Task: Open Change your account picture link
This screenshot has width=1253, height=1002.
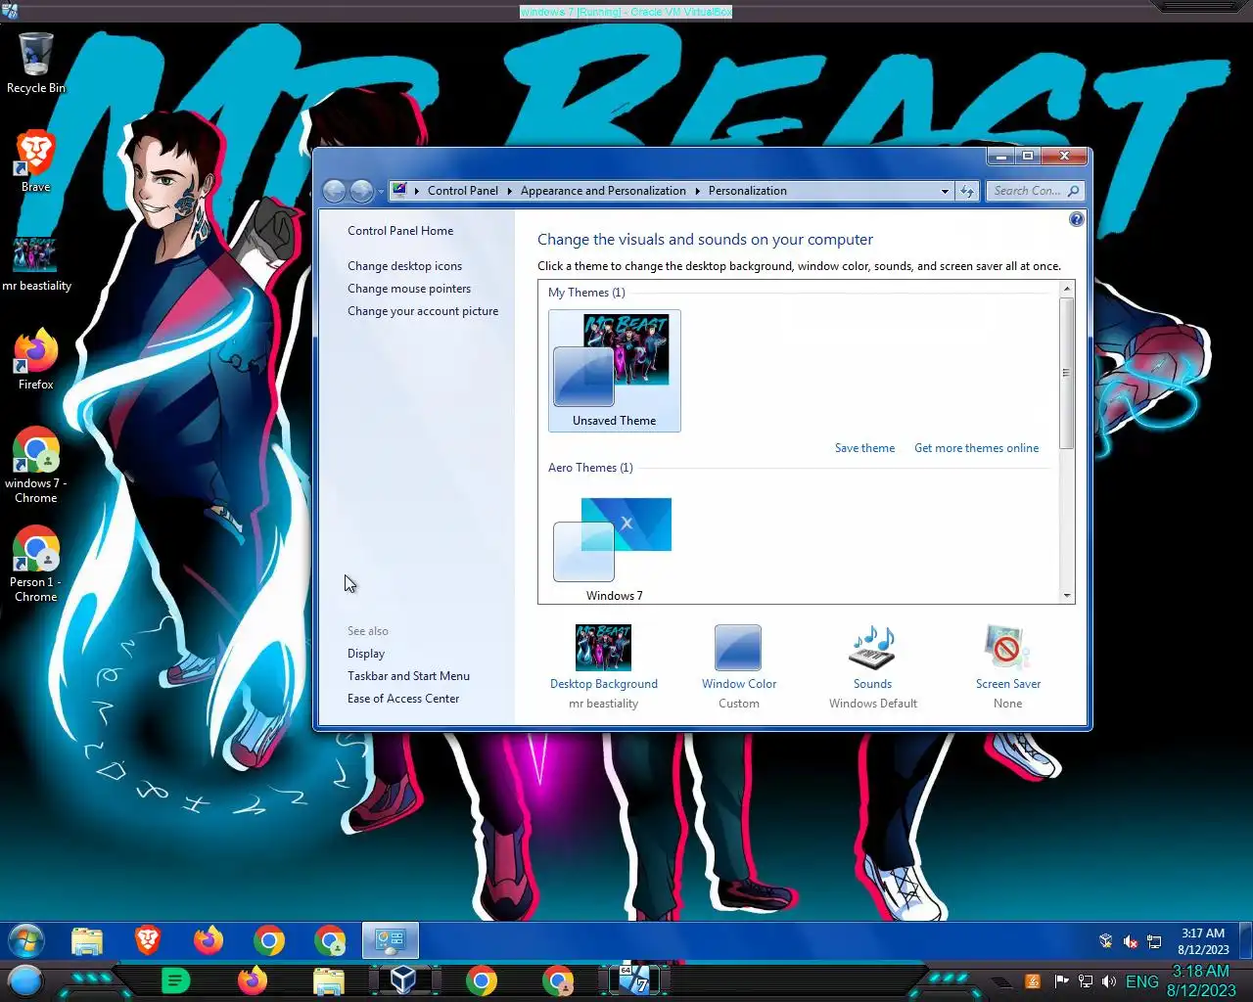Action: coord(423,311)
